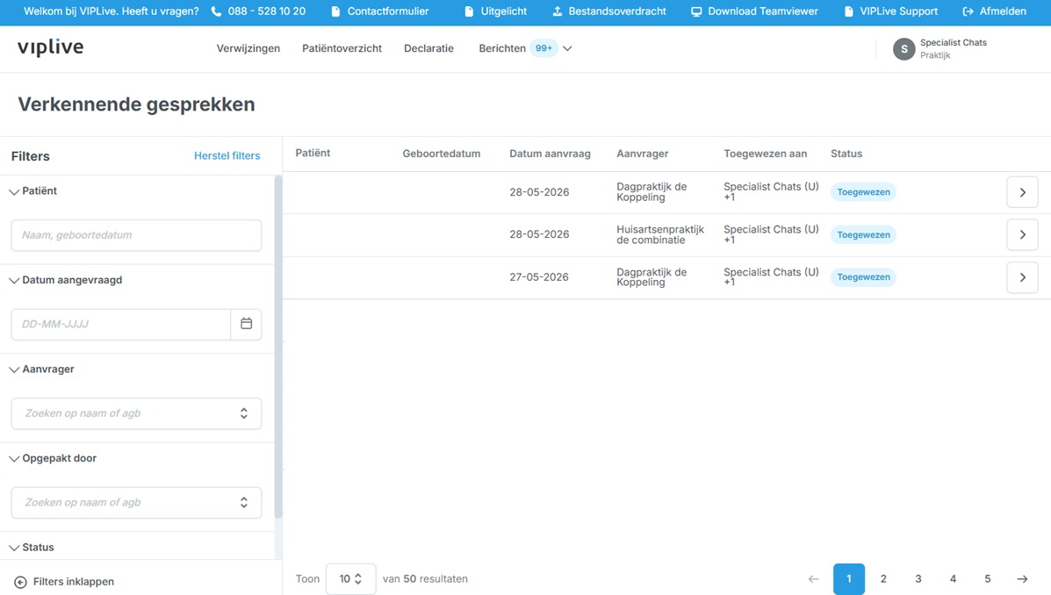Open the Verwijzingen menu
Image resolution: width=1051 pixels, height=595 pixels.
tap(248, 48)
